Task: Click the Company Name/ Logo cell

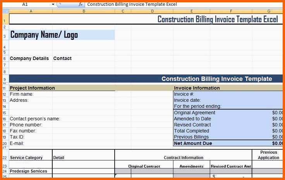Action: [x=62, y=35]
